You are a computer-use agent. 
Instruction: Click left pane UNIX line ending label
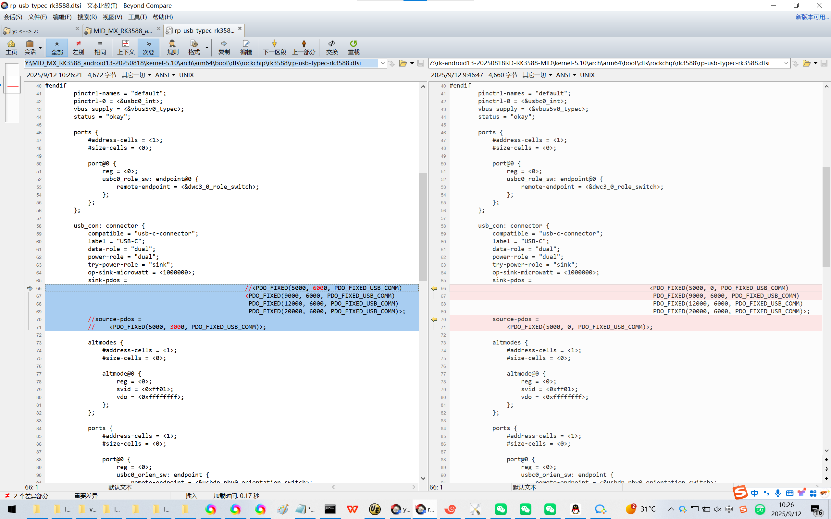(186, 75)
